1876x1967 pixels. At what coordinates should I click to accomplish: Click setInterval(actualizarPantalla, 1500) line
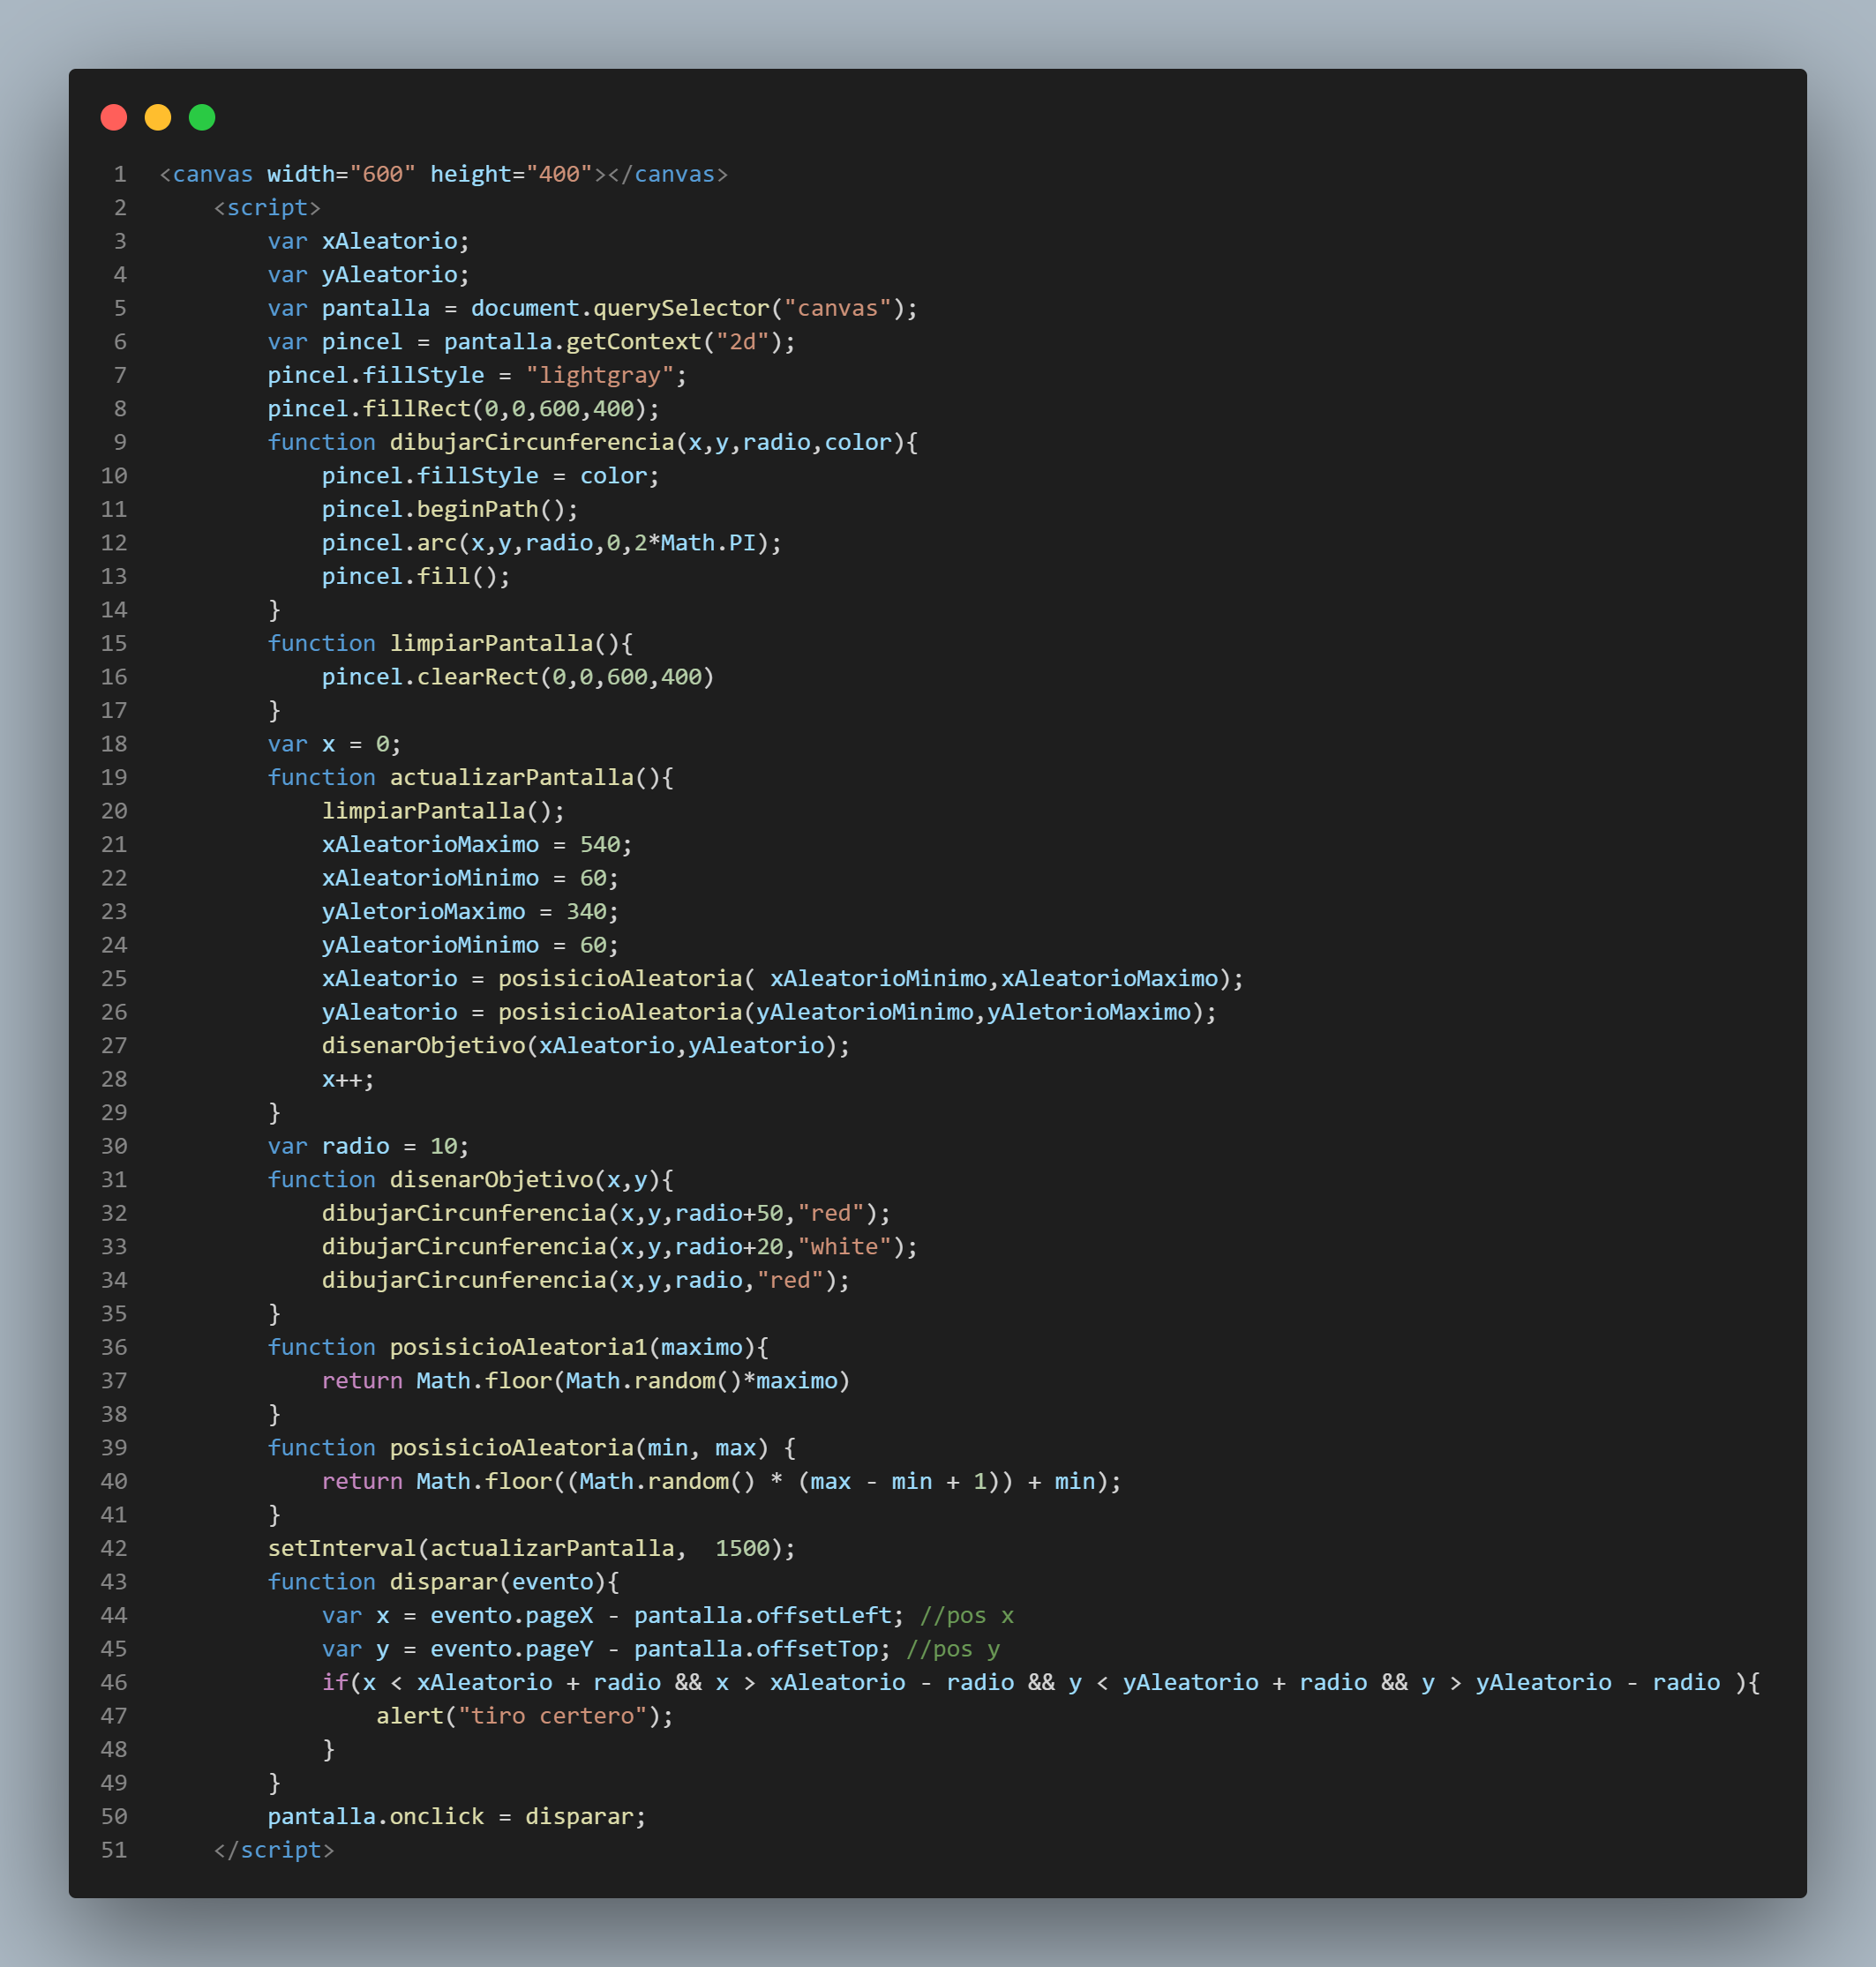pyautogui.click(x=531, y=1548)
